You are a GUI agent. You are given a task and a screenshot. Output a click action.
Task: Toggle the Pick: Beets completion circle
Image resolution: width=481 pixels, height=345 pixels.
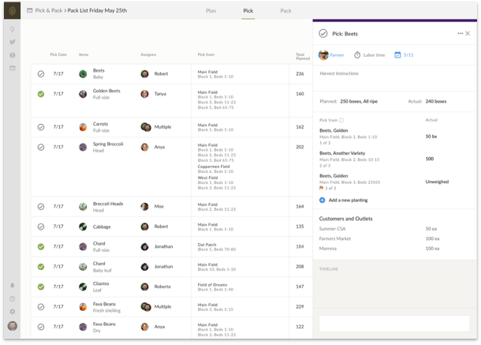pos(323,33)
